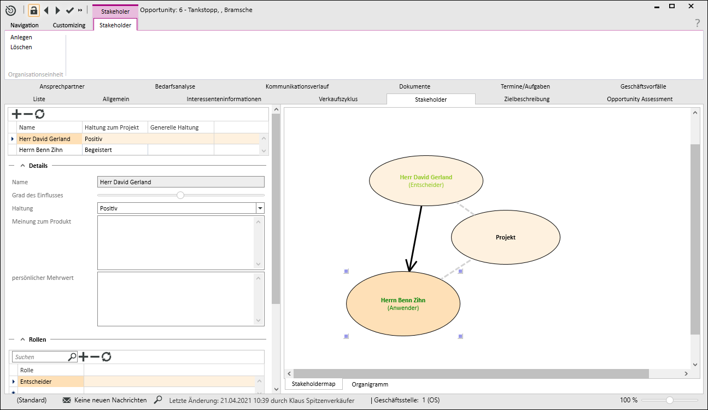
Task: Go to previous record with left arrow
Action: [x=46, y=10]
